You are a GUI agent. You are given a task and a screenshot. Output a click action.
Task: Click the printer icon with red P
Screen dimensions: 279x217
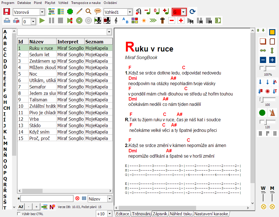(16, 21)
